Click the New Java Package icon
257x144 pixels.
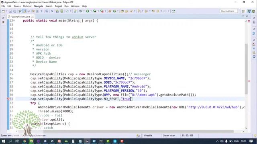pyautogui.click(x=110, y=11)
